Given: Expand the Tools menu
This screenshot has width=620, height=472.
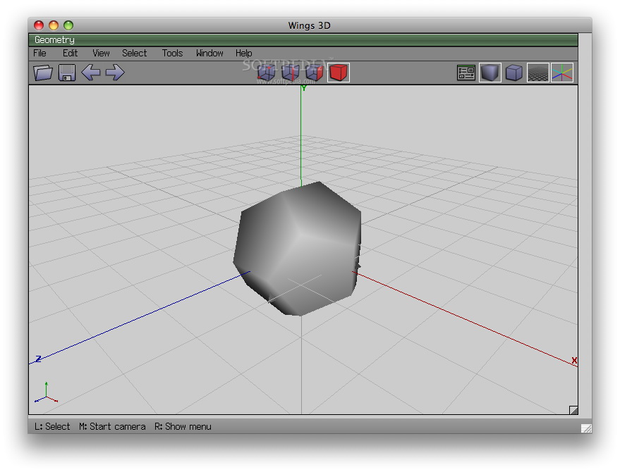Looking at the screenshot, I should pos(172,53).
